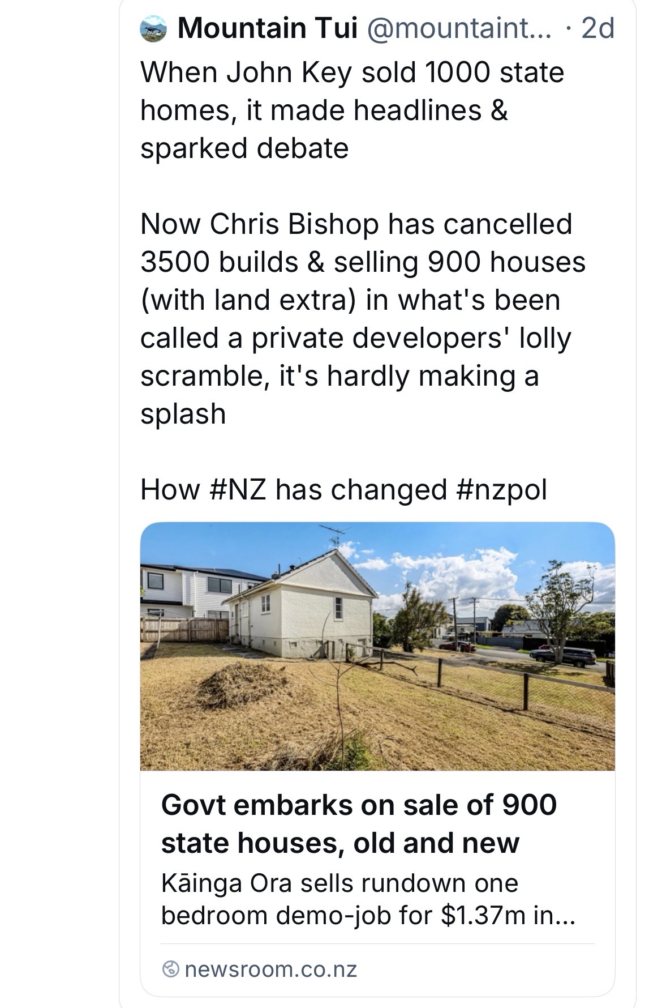Click the Kāinga Ora article description text
The height and width of the screenshot is (1008, 662).
[x=368, y=899]
